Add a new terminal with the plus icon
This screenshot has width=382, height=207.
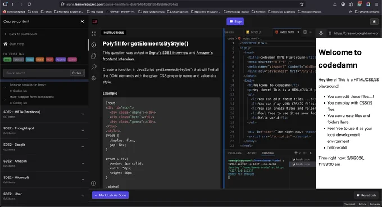coord(295,153)
